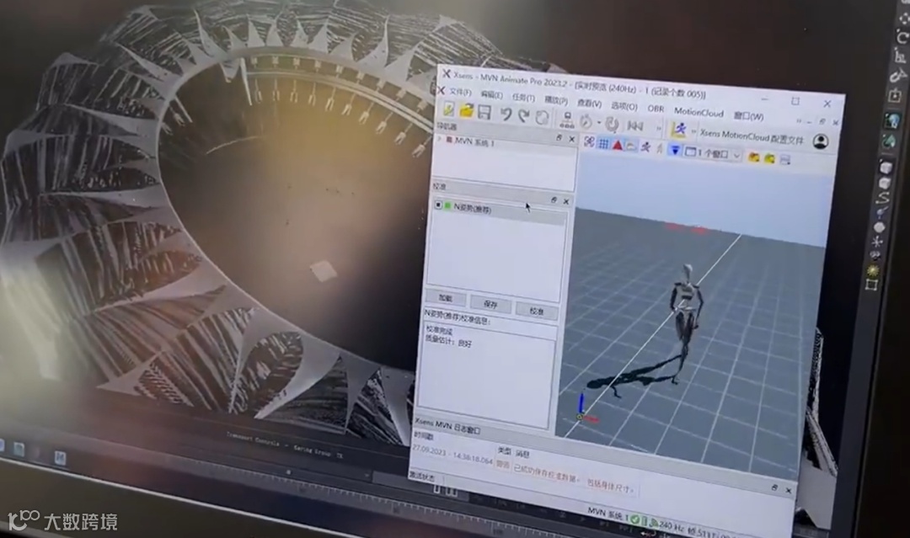Open the '1 个窗口' viewport count dropdown

point(713,153)
